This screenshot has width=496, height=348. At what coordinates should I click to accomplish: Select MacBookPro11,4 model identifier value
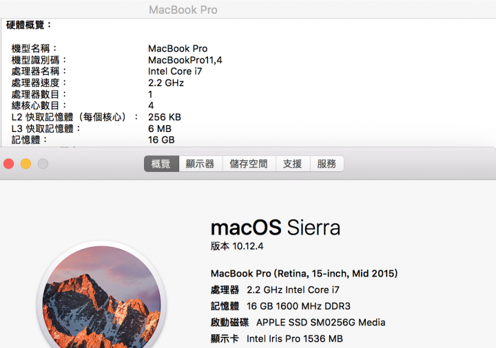(185, 60)
